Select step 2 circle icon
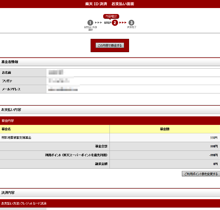Screen dimensions: 220x210 pos(115,23)
